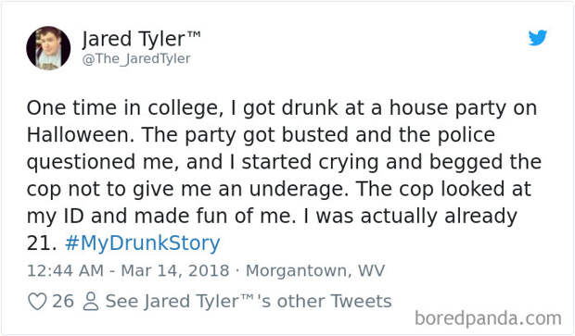The image size is (575, 336).
Task: Click the person silhouette icon
Action: [91, 302]
